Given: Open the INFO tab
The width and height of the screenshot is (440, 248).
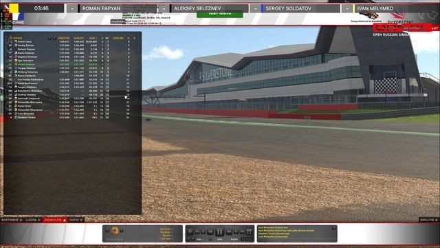Looking at the screenshot, I should 76,220.
